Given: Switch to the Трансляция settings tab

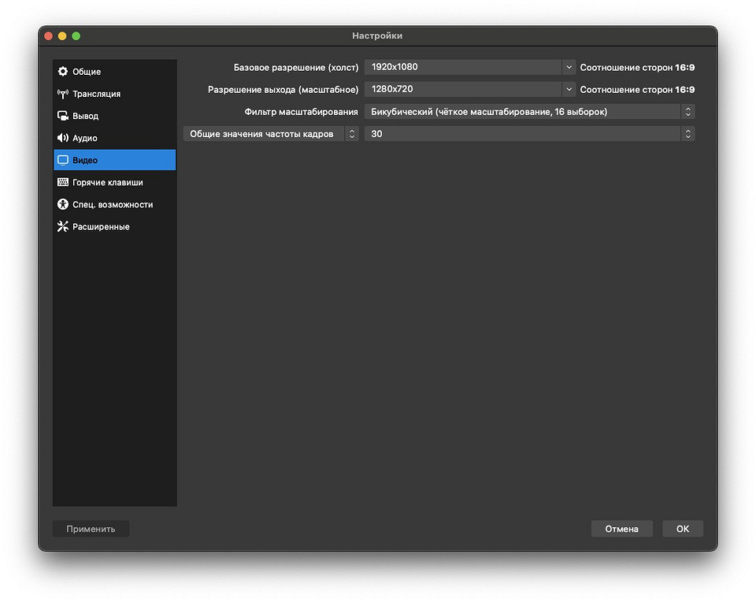Looking at the screenshot, I should (96, 94).
